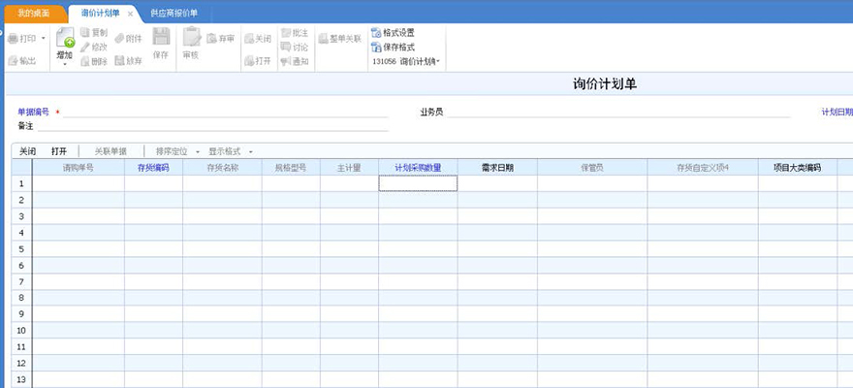Viewport: 853px width, 388px height.
Task: Click the 保存格式 (Save format) icon
Action: pos(376,47)
